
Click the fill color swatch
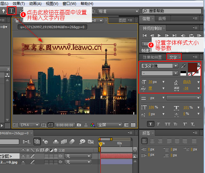(192, 67)
